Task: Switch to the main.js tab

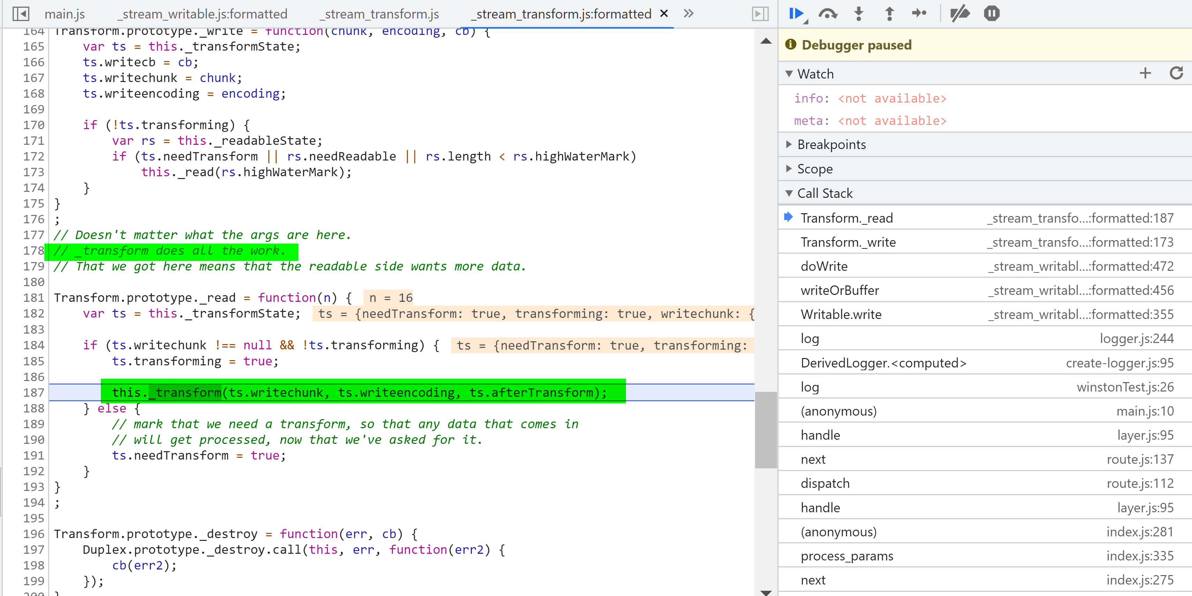Action: pos(65,14)
